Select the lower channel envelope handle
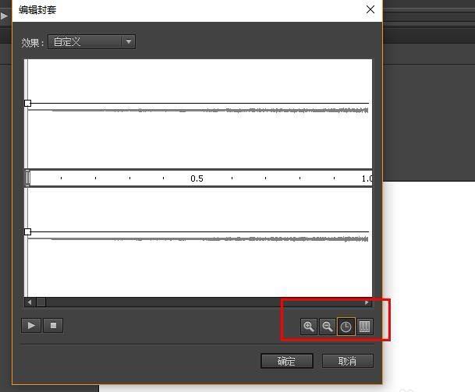This screenshot has height=392, width=475. coord(27,232)
